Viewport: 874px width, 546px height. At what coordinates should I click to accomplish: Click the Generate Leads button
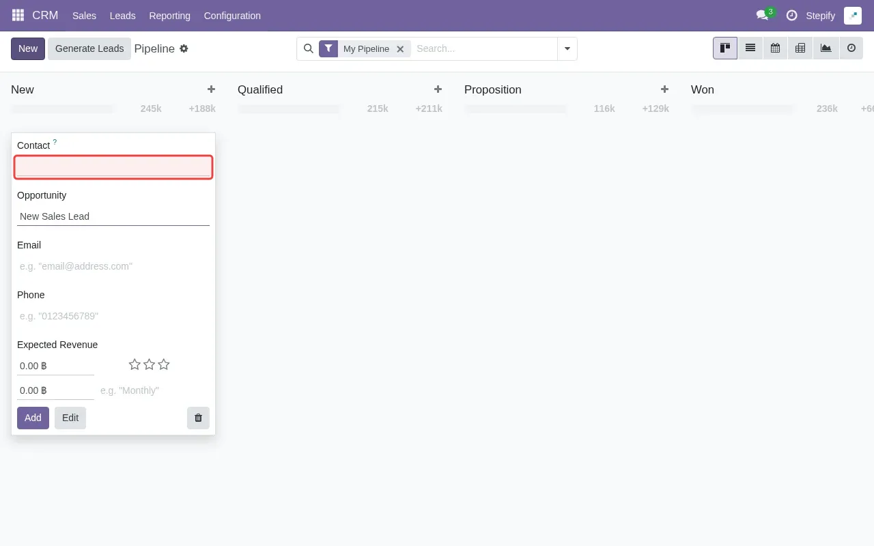point(89,48)
